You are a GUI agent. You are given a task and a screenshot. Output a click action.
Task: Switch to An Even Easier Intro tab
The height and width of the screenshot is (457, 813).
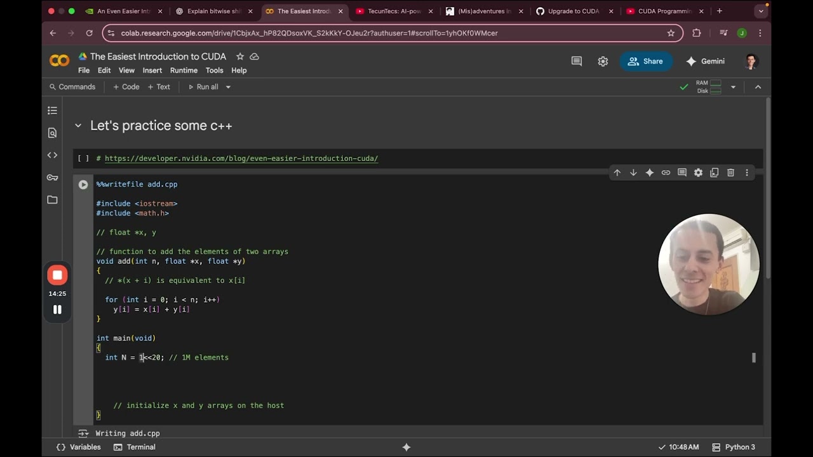pos(123,11)
